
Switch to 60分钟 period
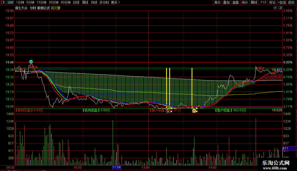pos(65,2)
